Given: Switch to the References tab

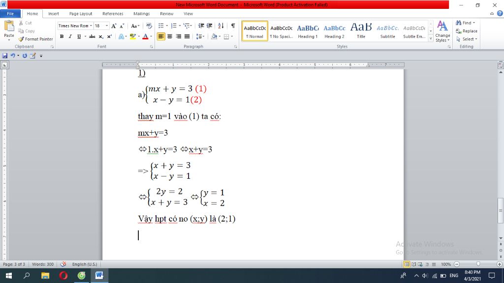Looking at the screenshot, I should tap(113, 14).
